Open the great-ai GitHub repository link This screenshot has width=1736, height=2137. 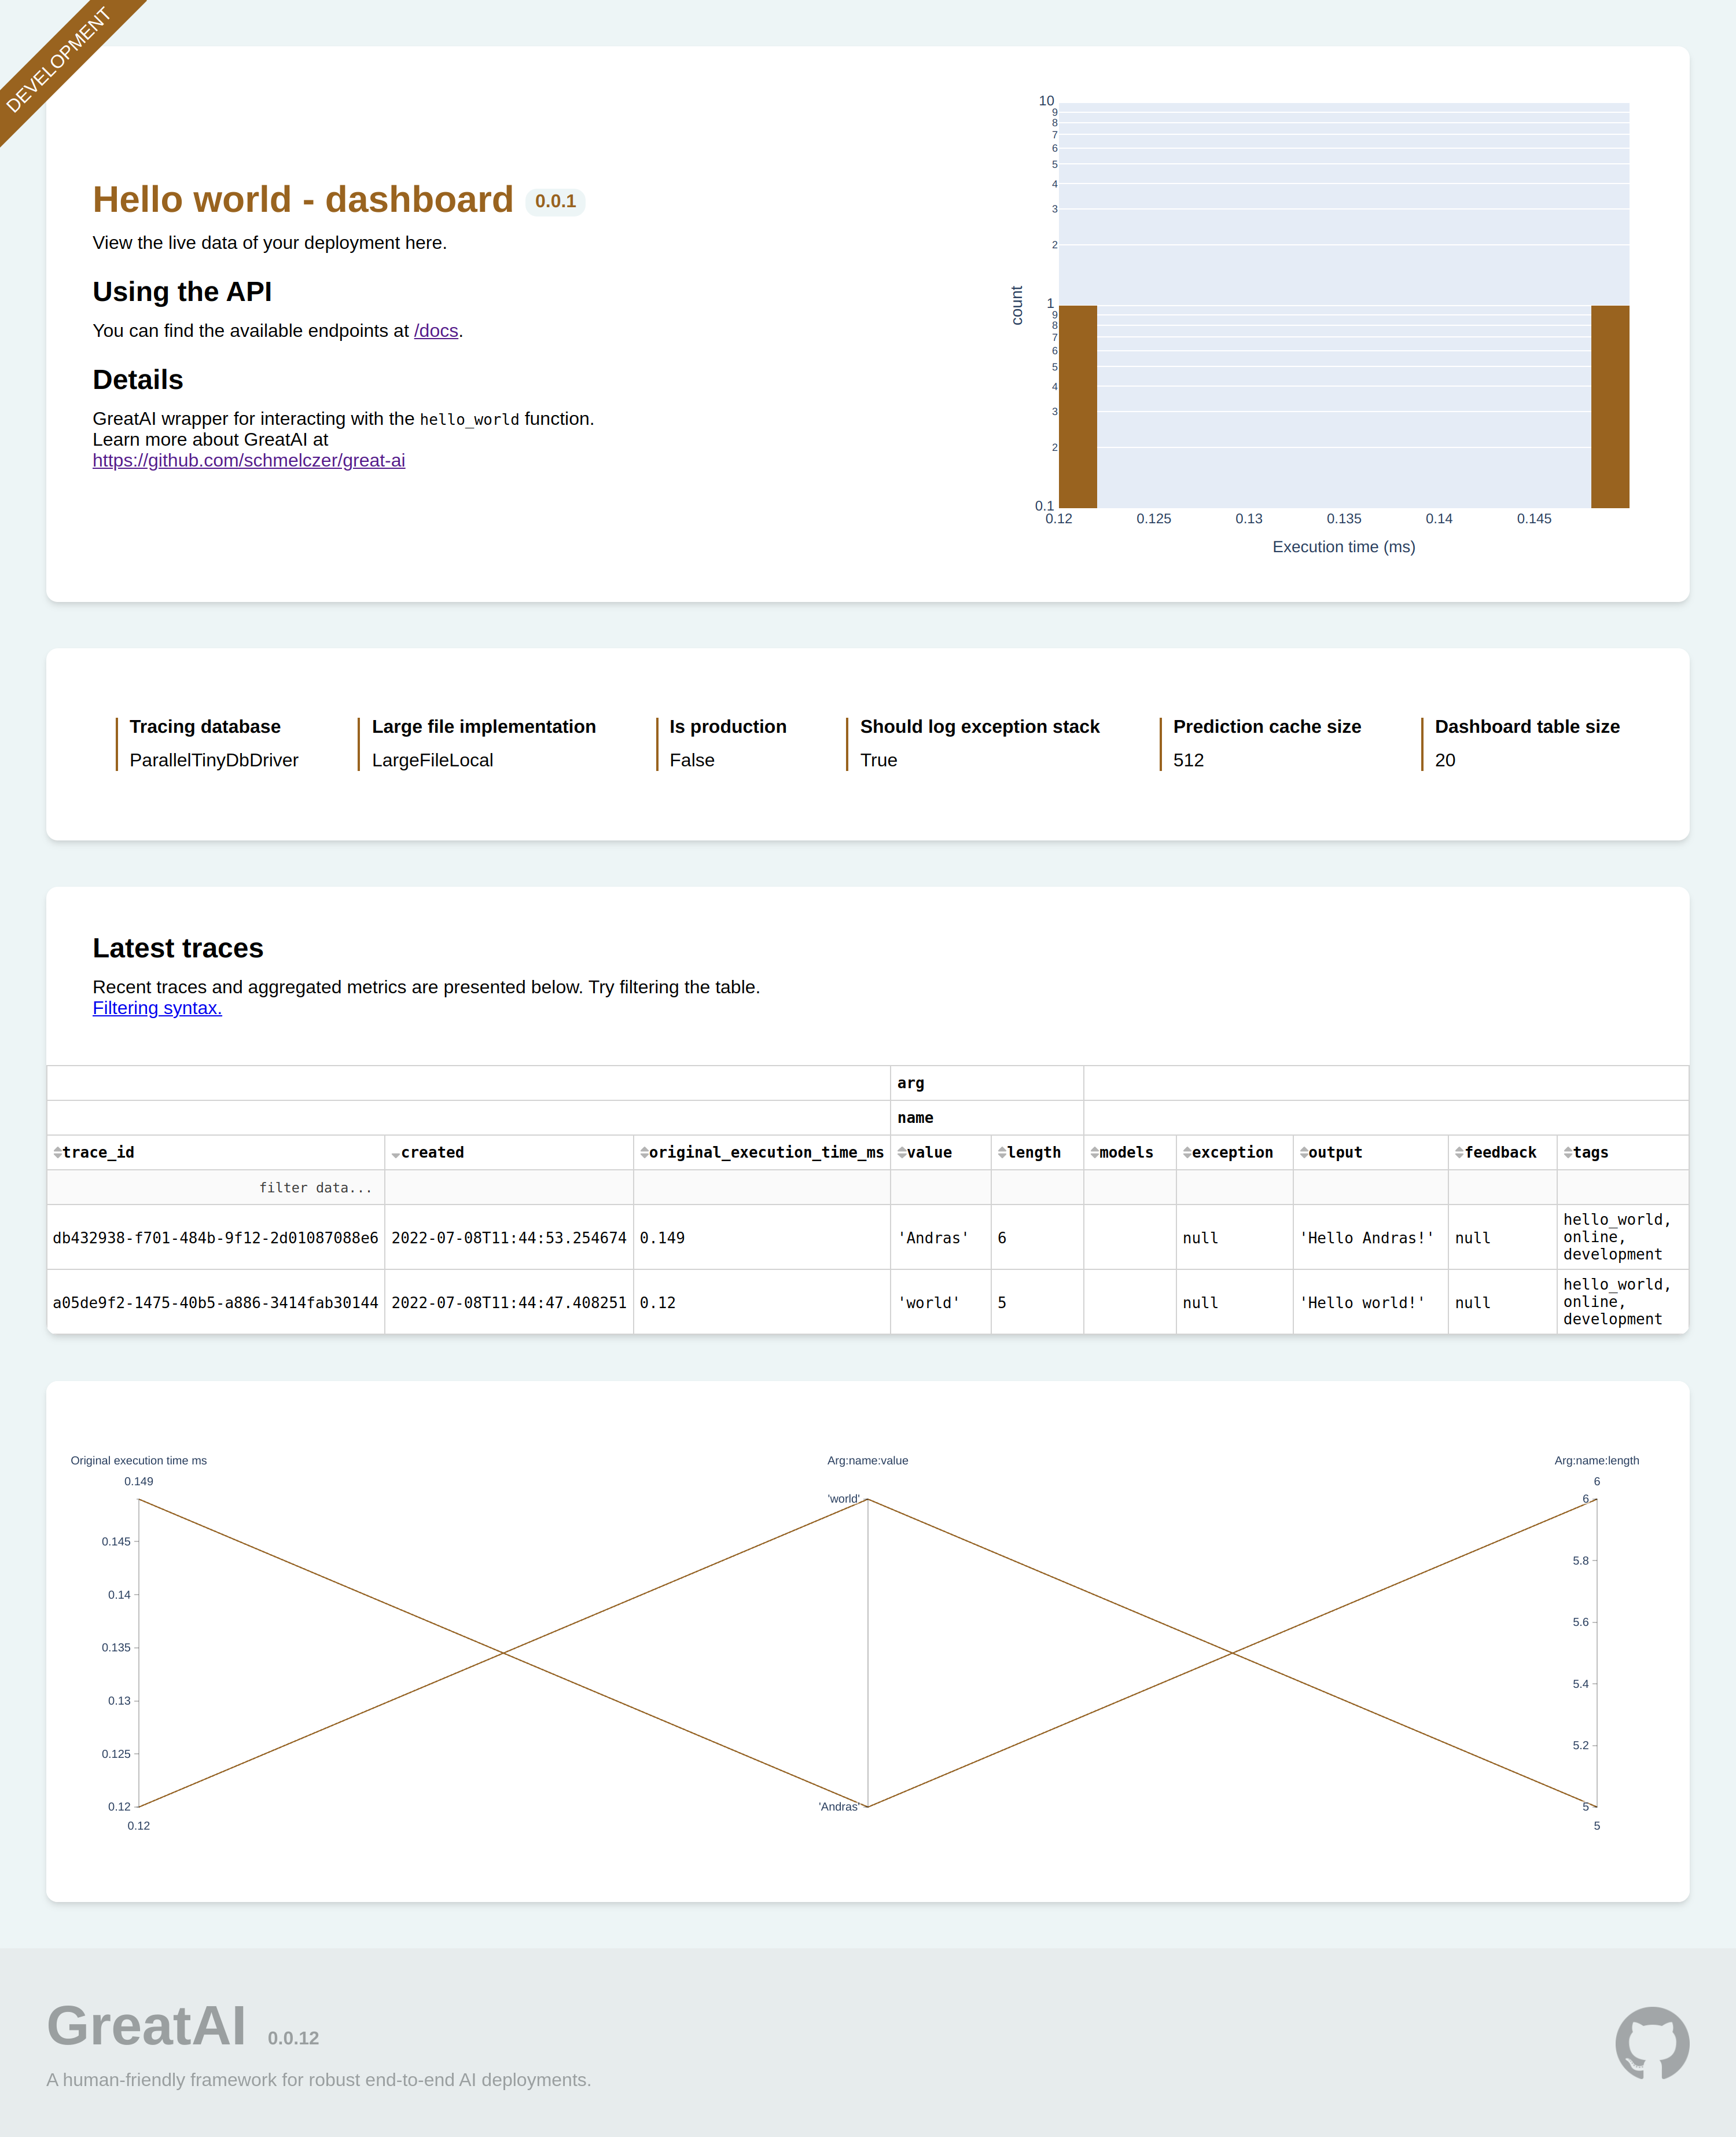pyautogui.click(x=249, y=461)
